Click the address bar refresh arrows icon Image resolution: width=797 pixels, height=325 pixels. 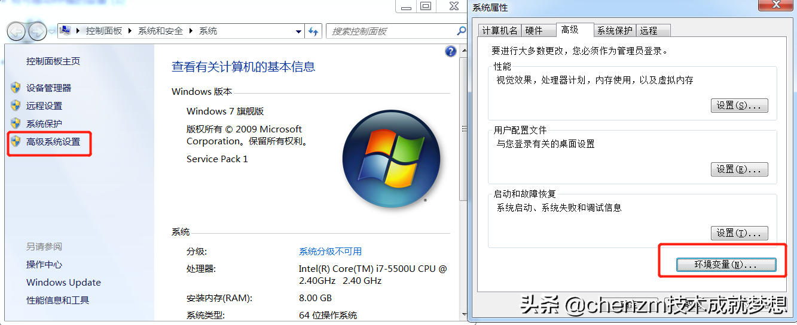pos(313,31)
